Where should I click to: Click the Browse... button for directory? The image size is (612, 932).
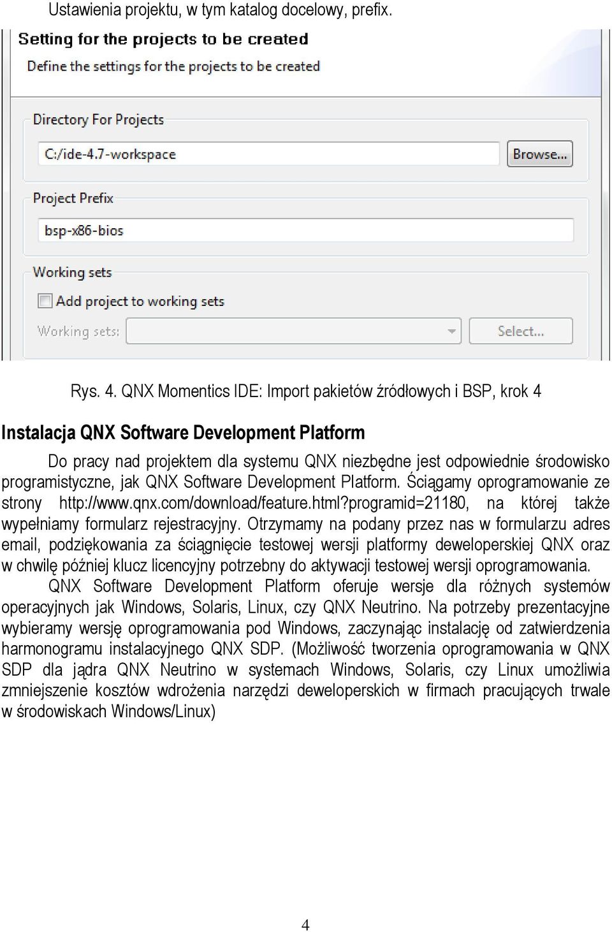[x=540, y=154]
